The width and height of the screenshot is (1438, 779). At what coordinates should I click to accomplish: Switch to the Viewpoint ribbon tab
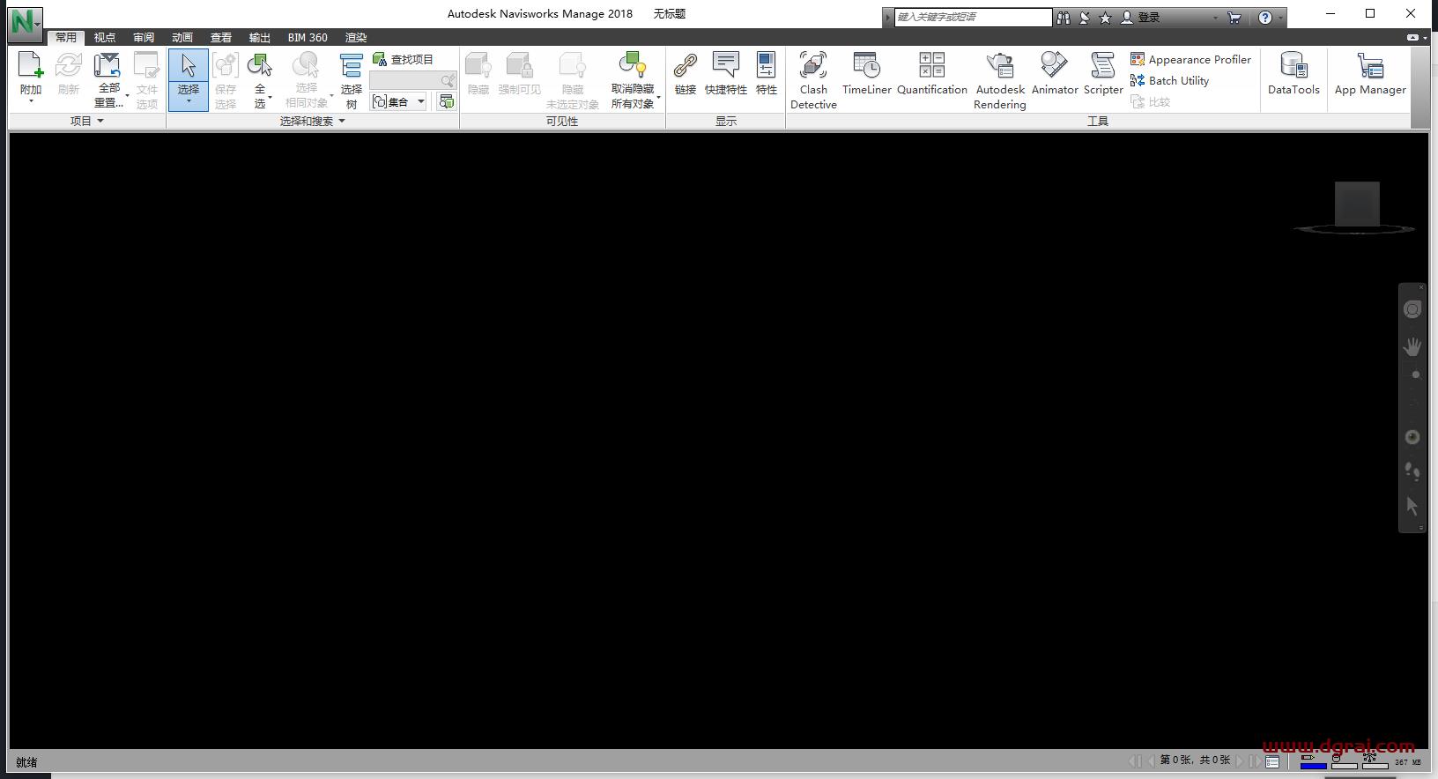coord(105,37)
